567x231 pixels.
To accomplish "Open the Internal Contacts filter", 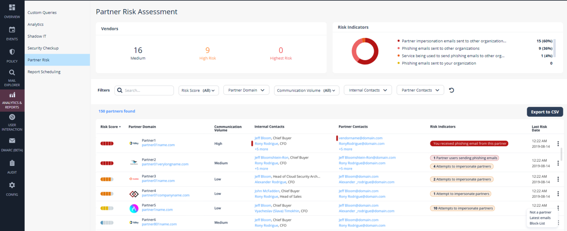I will tap(368, 90).
